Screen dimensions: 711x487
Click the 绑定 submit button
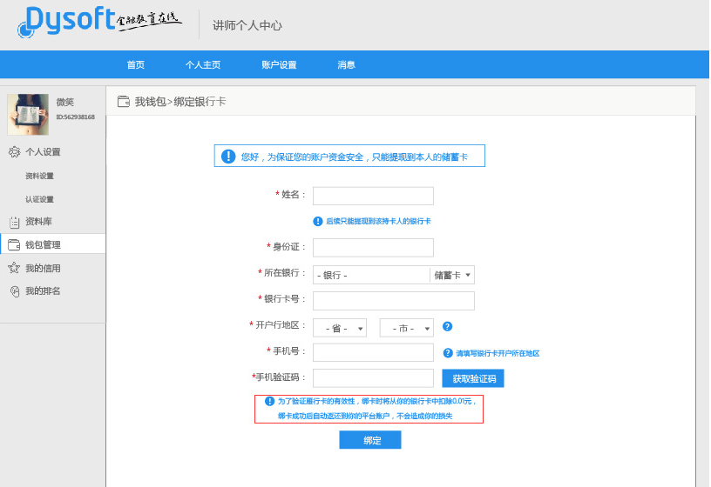tap(370, 440)
